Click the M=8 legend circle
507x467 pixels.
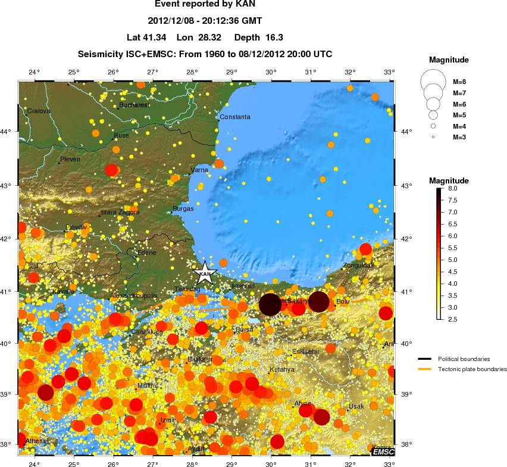pyautogui.click(x=433, y=82)
